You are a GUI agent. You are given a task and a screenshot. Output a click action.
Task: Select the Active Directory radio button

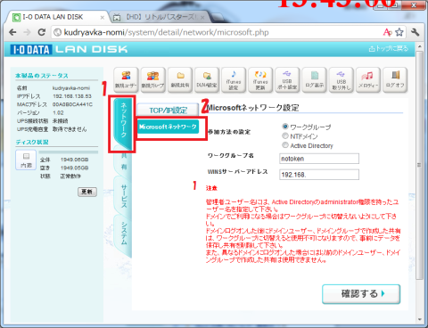tap(285, 145)
